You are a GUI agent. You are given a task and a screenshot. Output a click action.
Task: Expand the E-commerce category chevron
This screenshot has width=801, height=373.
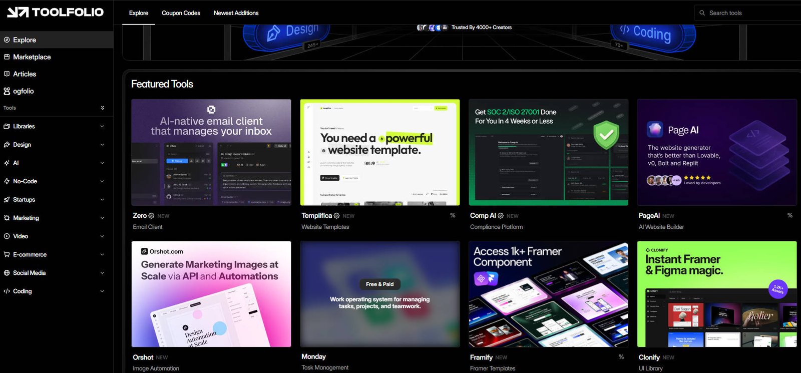102,254
